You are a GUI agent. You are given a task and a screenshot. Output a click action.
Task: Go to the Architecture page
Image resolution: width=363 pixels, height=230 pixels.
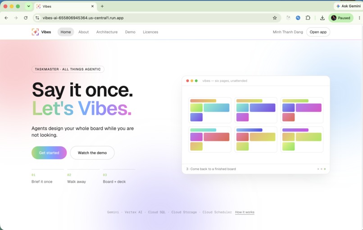pyautogui.click(x=107, y=32)
